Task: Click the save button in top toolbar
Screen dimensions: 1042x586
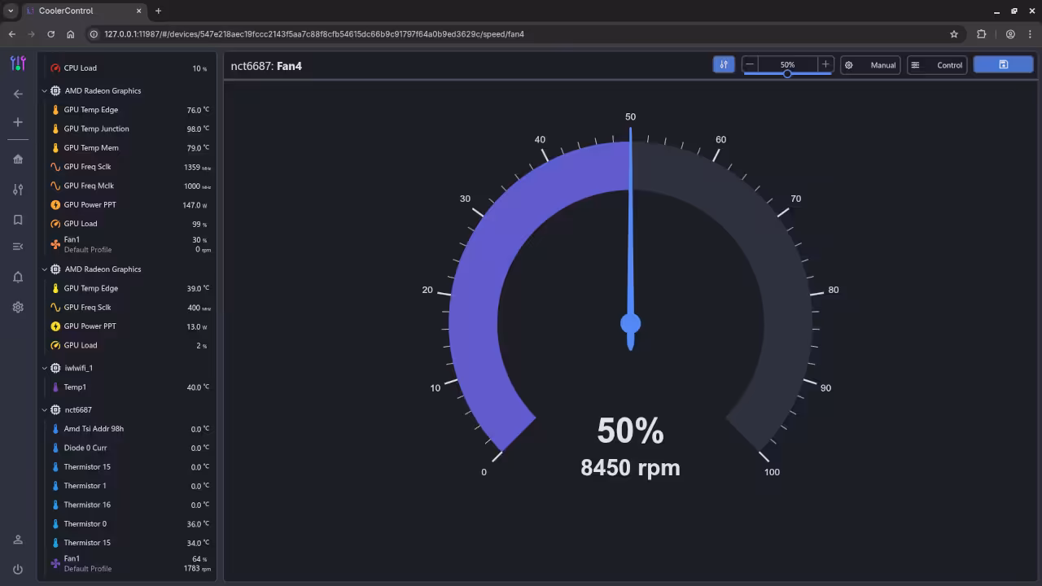Action: [x=1003, y=65]
